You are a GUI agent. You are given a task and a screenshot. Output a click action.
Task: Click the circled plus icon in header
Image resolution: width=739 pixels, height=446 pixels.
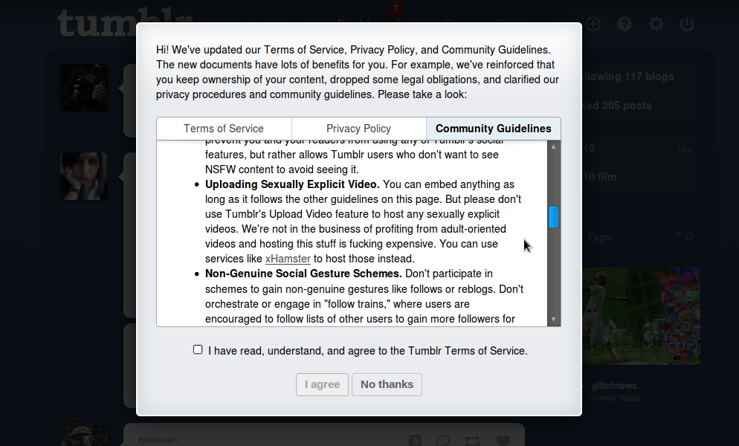click(593, 24)
